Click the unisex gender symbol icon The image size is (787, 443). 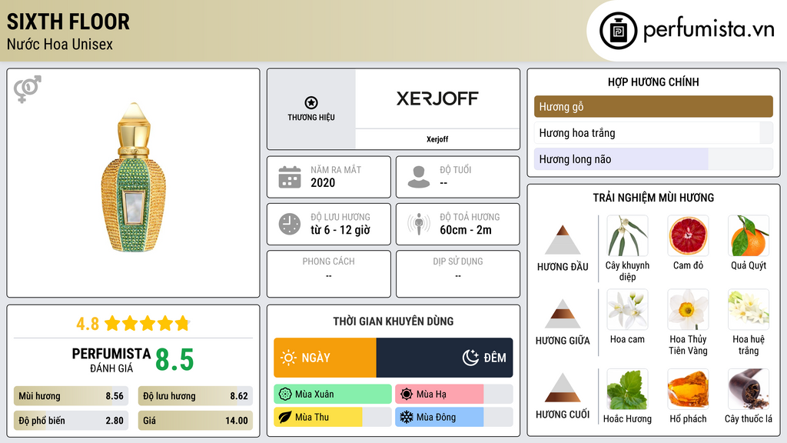[x=27, y=89]
